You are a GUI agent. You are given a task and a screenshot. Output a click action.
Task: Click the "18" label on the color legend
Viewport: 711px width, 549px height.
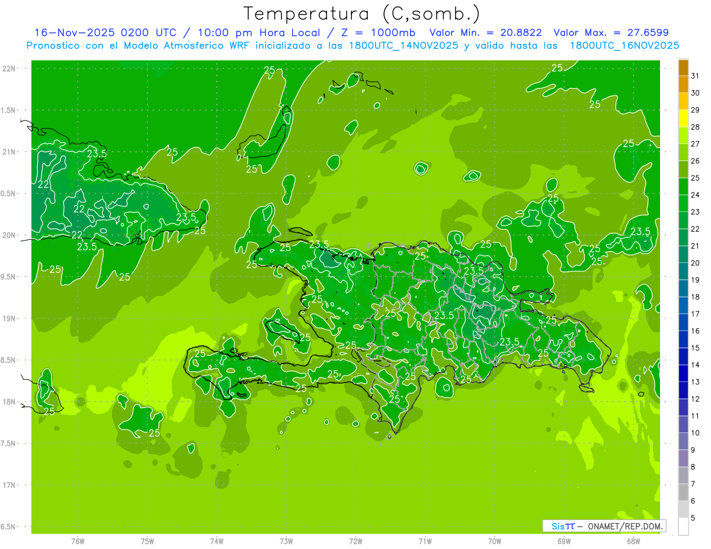695,297
